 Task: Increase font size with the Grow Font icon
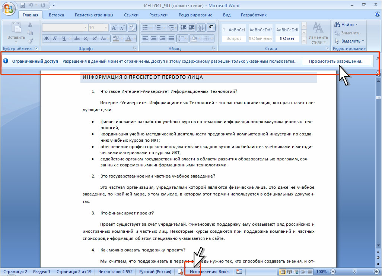click(x=114, y=28)
